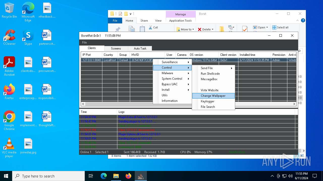Open Task View on the taskbar
Image resolution: width=323 pixels, height=181 pixels.
pyautogui.click(x=91, y=176)
